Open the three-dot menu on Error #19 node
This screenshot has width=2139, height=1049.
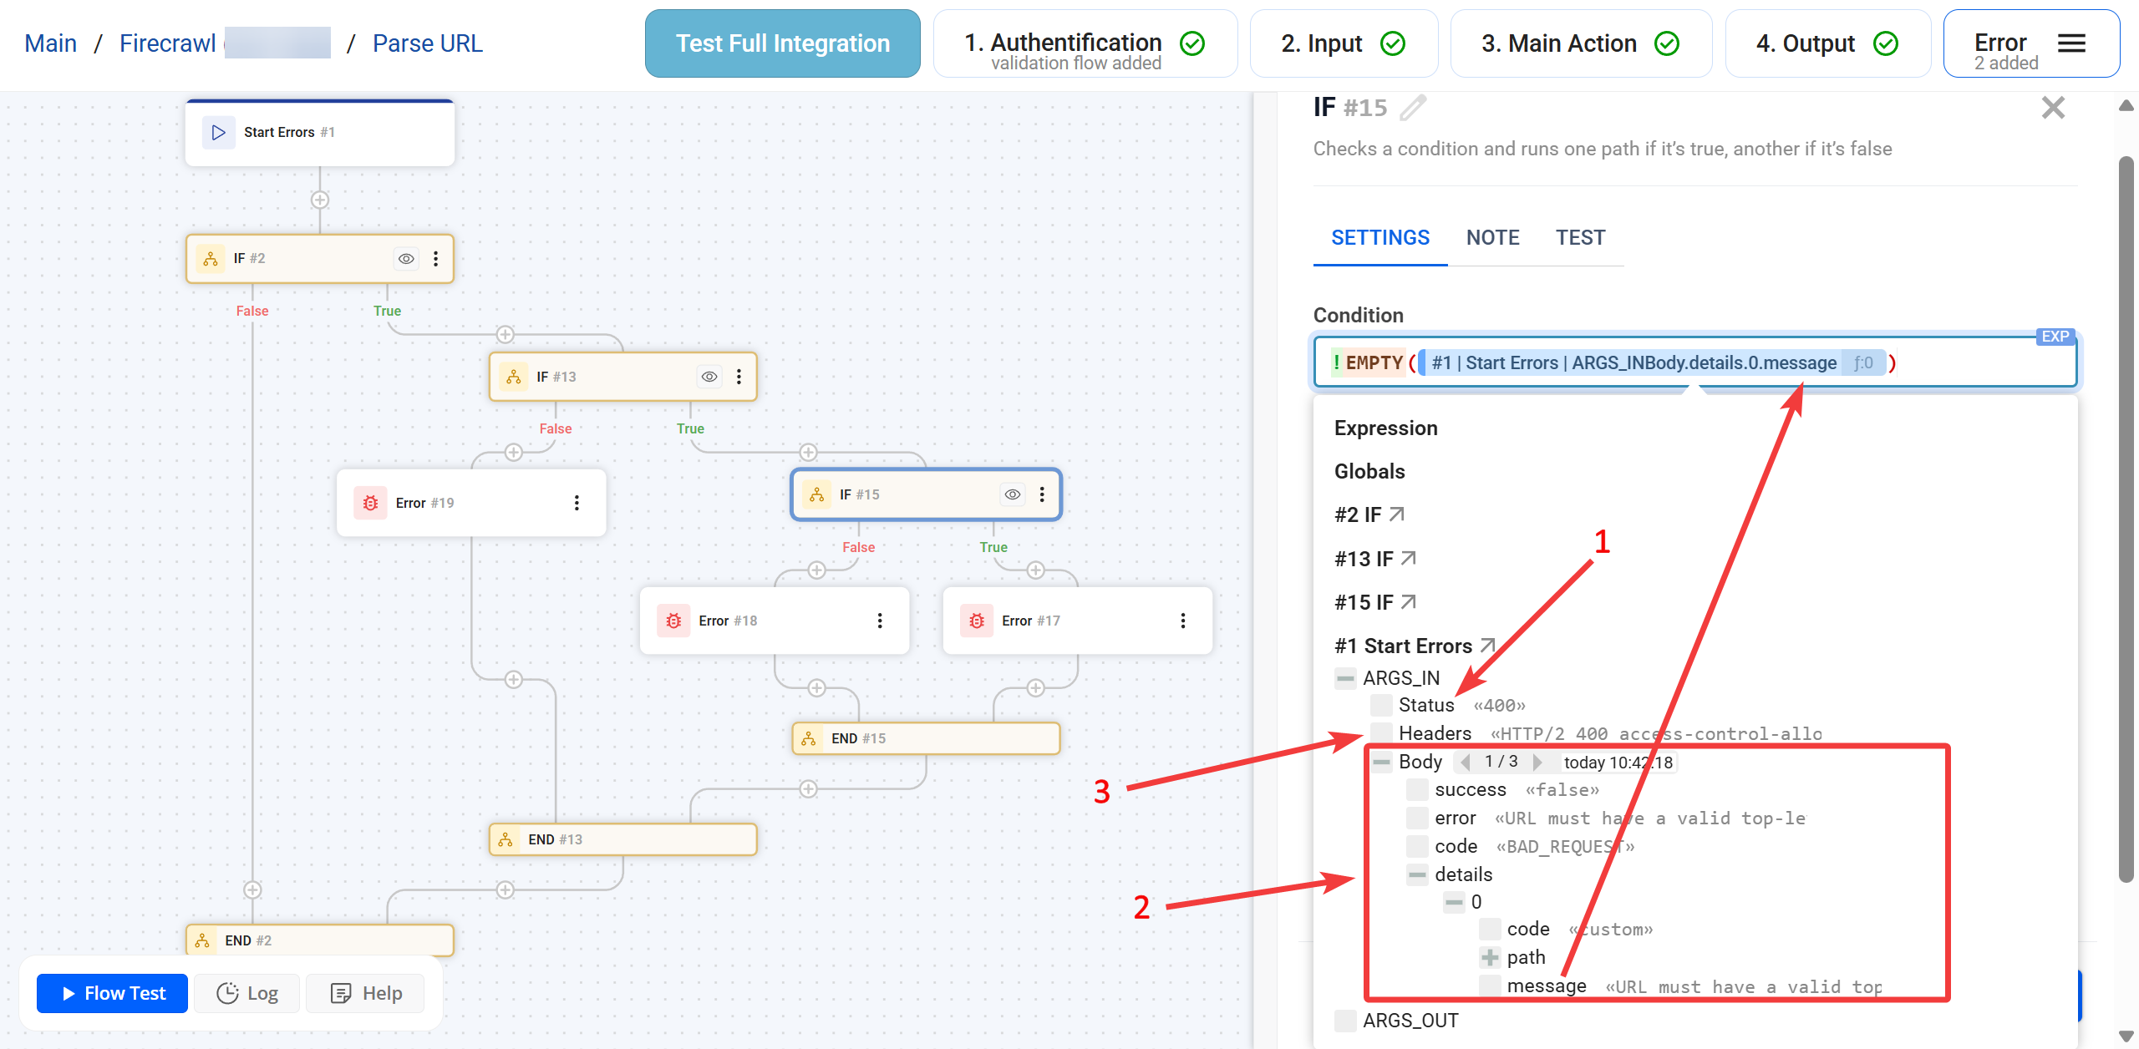tap(577, 503)
